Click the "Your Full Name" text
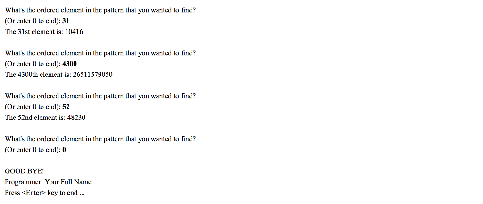 (68, 182)
